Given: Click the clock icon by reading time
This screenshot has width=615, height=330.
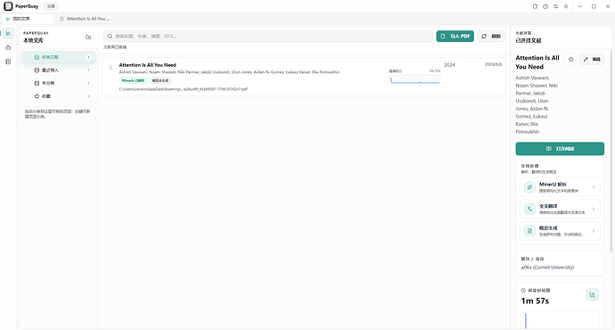Looking at the screenshot, I should (523, 291).
